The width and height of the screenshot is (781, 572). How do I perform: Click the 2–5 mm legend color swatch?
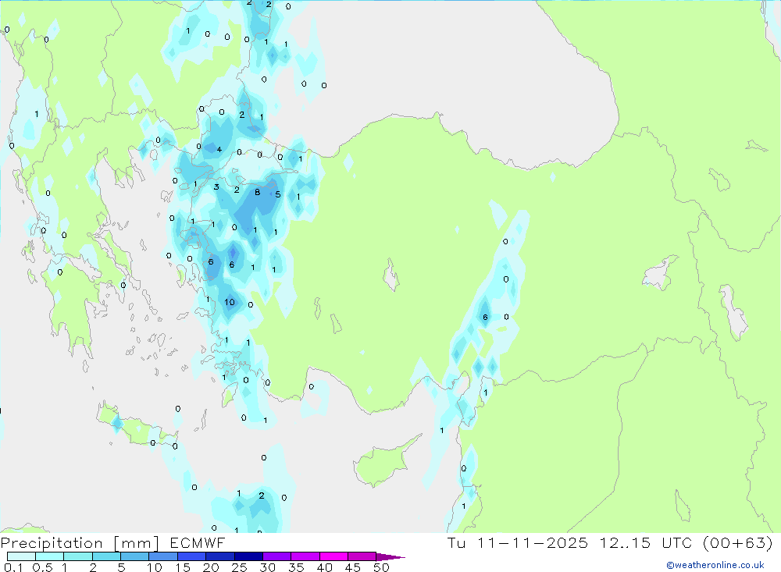tap(106, 556)
